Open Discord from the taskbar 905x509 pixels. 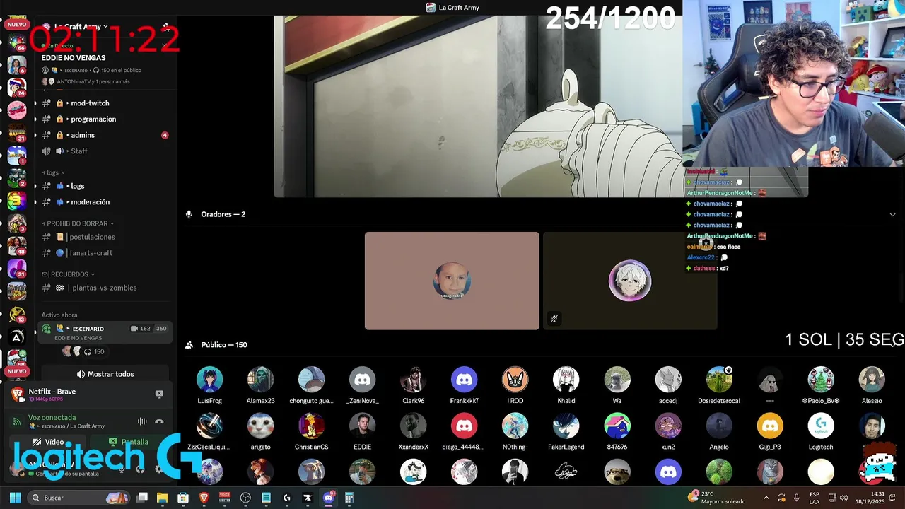pos(328,498)
